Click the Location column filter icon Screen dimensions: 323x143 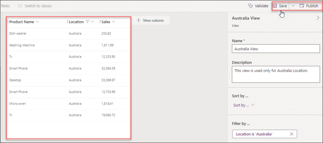pyautogui.click(x=87, y=22)
